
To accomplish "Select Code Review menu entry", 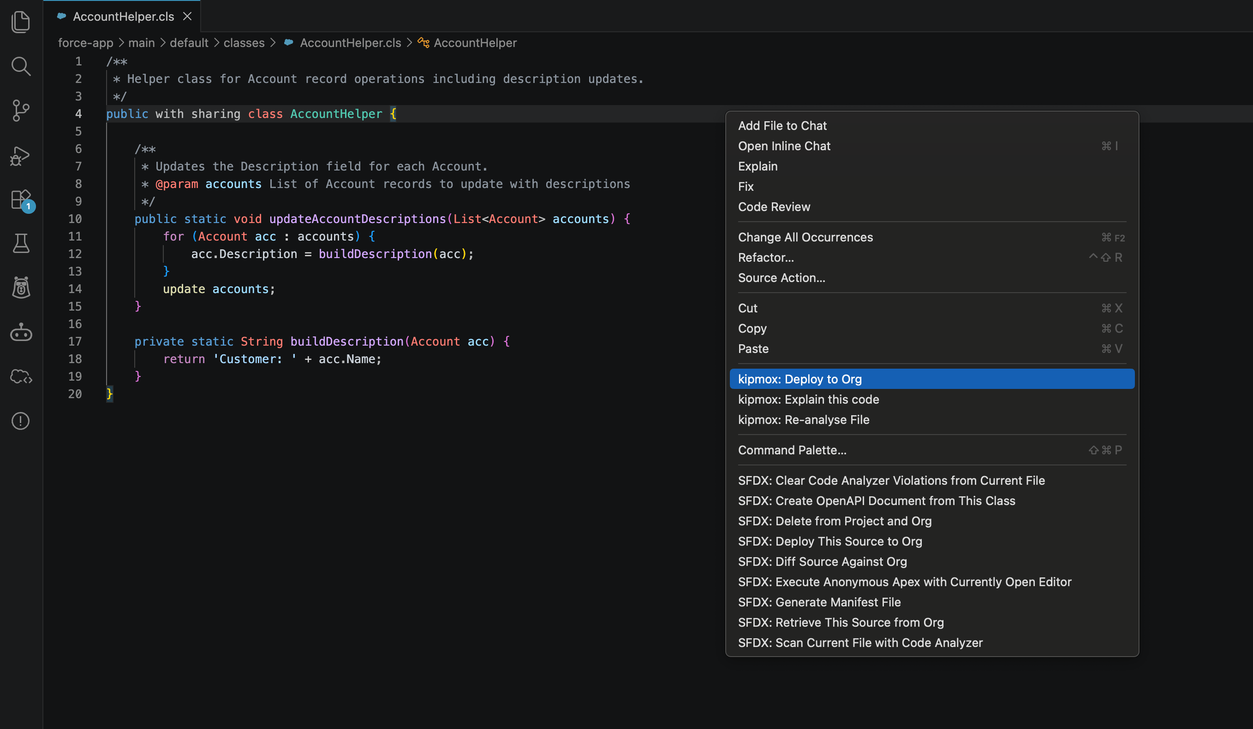I will [932, 207].
